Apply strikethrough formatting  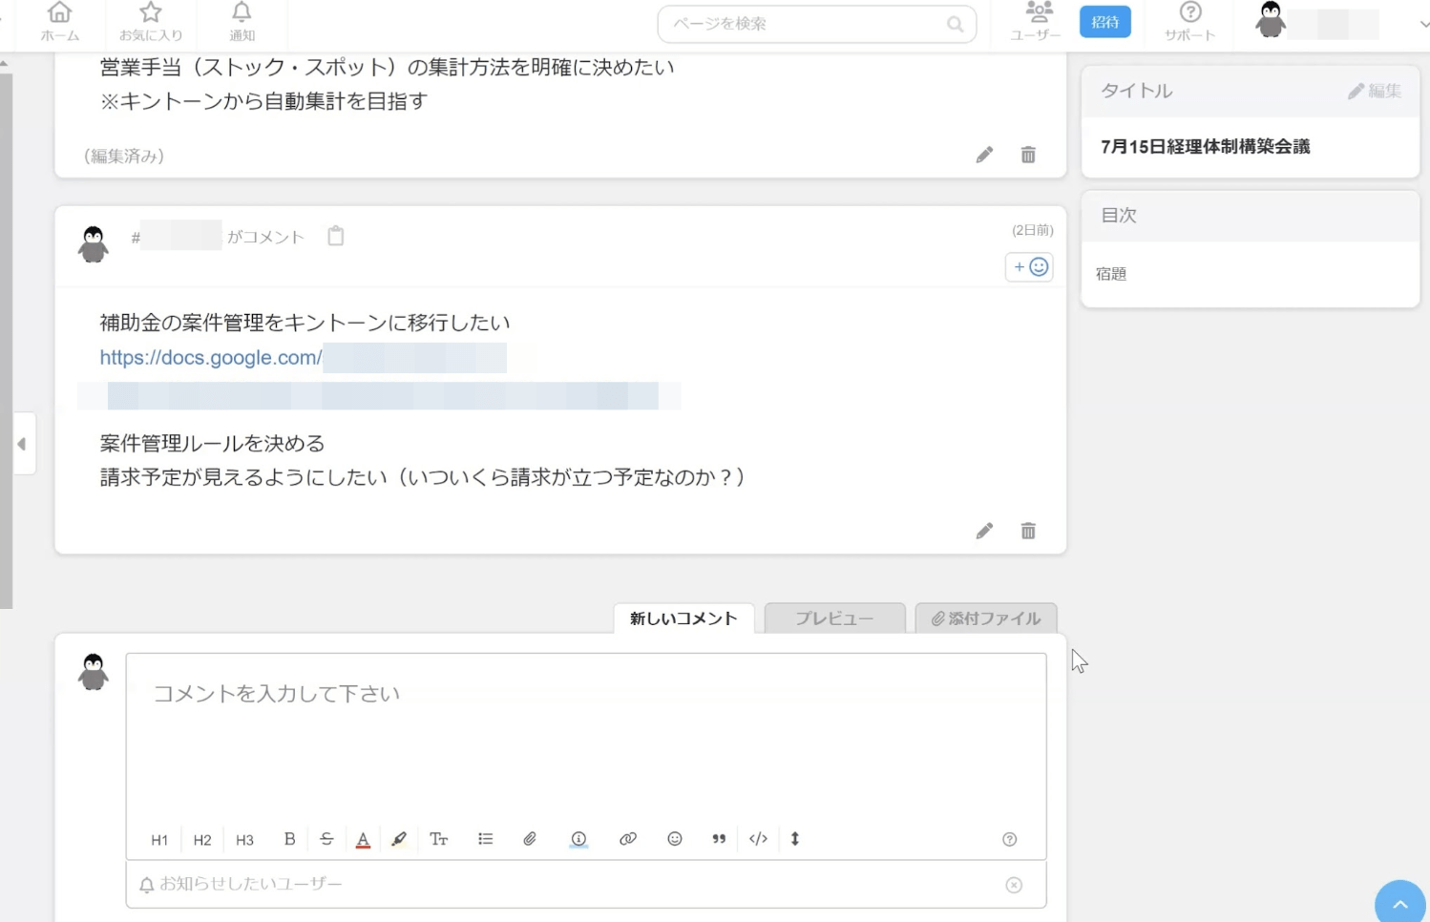326,839
